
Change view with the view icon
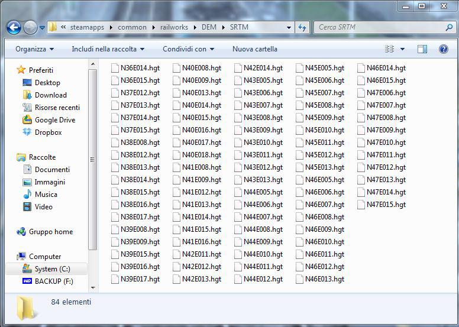pyautogui.click(x=389, y=49)
